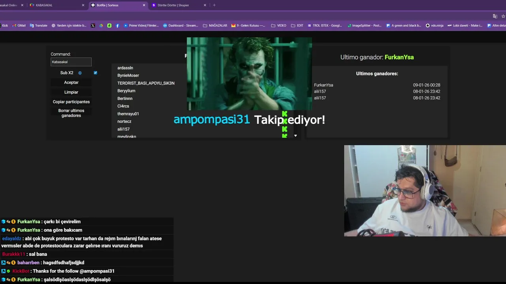Open the '9 - Gelen Kutusu' Gmail bookmark
This screenshot has width=506, height=284.
(x=248, y=26)
